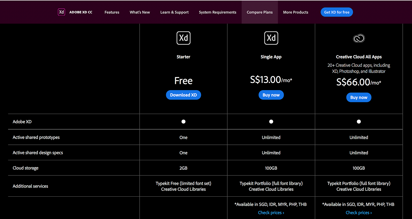This screenshot has height=219, width=412.
Task: Open the Features menu item
Action: [112, 12]
